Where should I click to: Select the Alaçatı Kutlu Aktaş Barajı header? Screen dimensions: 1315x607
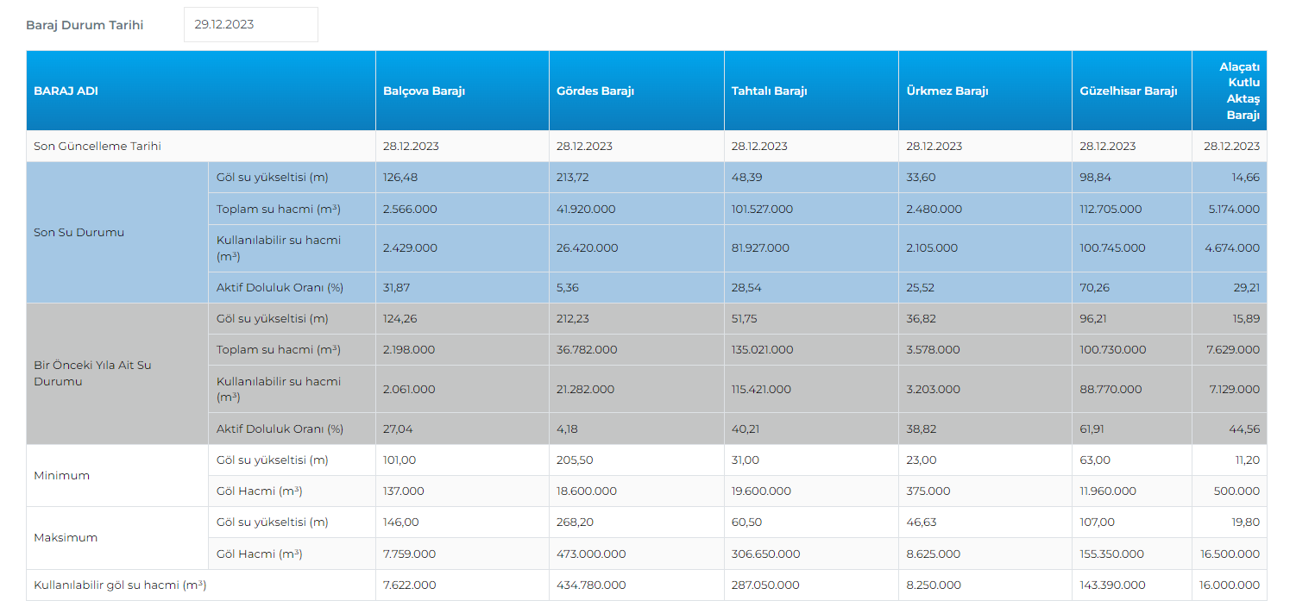(x=1239, y=91)
